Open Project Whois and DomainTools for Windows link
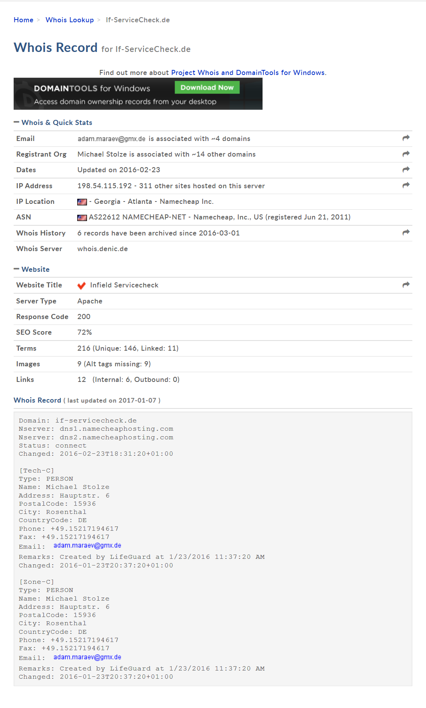 coord(248,73)
